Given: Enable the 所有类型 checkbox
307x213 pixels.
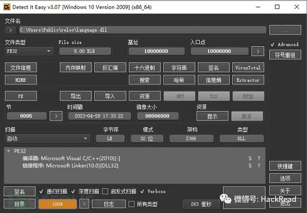Looking at the screenshot, I should coord(131,204).
